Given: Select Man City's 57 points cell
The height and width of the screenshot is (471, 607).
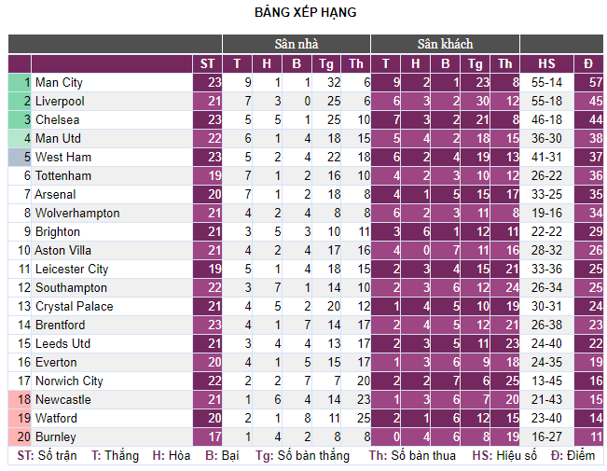Looking at the screenshot, I should coord(588,82).
